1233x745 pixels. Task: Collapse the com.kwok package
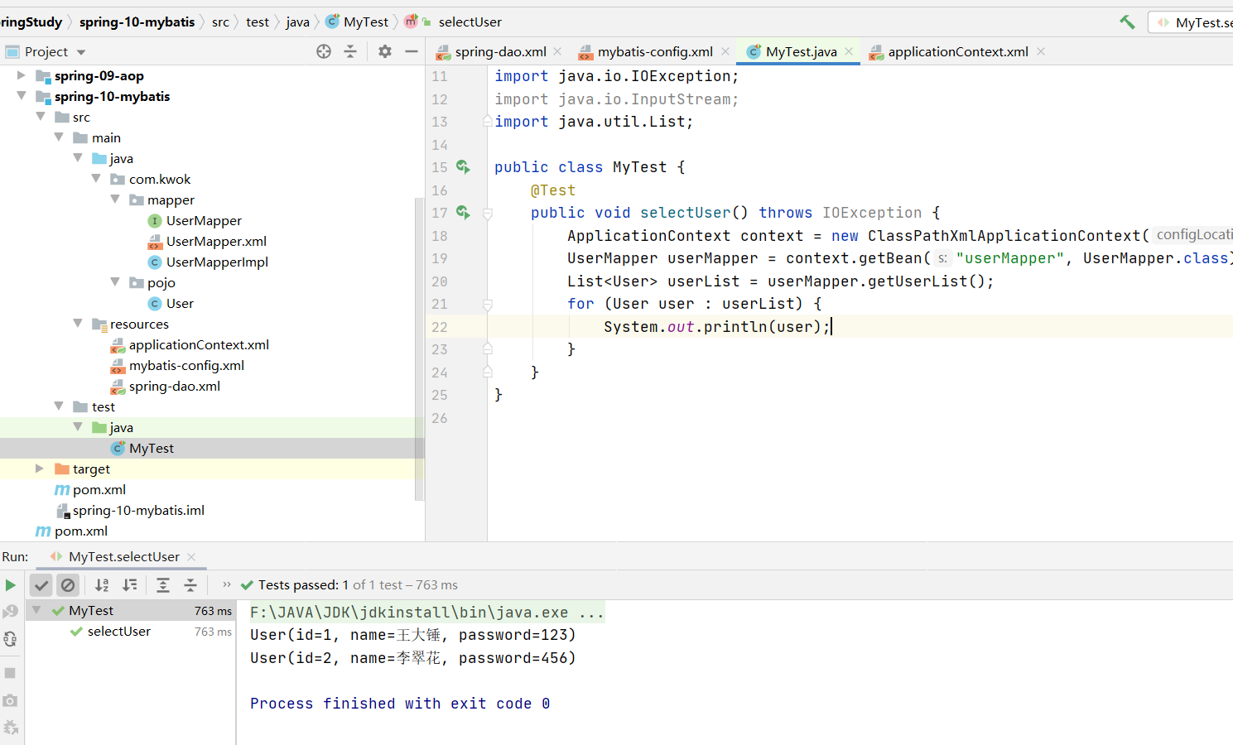(96, 179)
